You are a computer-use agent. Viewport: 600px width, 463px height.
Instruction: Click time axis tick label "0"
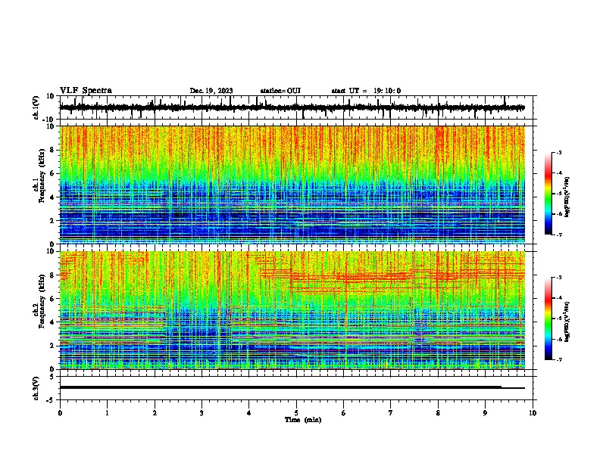(60, 413)
